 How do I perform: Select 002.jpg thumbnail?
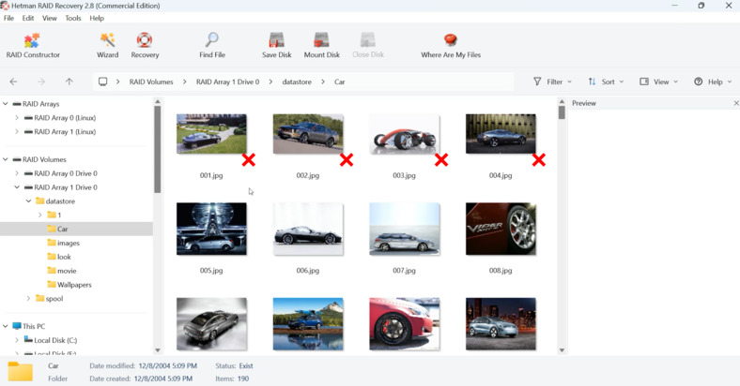(x=308, y=134)
